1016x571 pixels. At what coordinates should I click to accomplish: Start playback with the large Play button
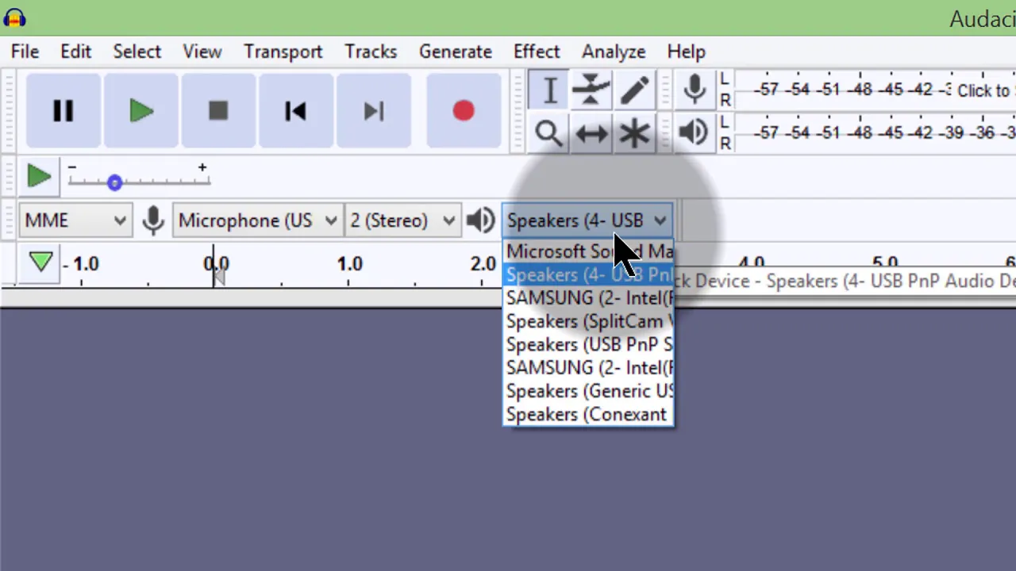click(x=141, y=111)
